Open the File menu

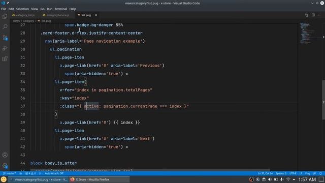pos(4,9)
